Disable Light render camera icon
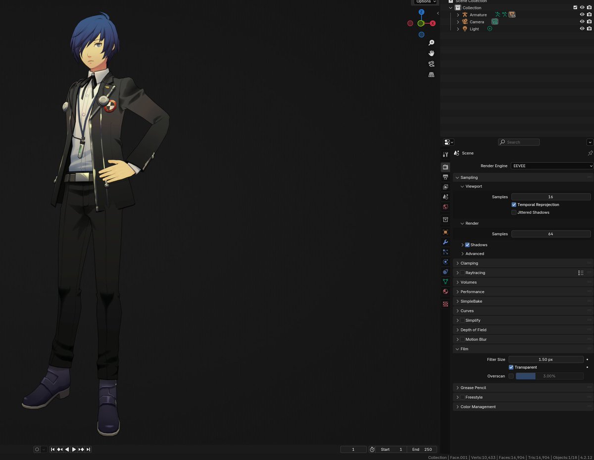This screenshot has height=460, width=594. (x=589, y=29)
